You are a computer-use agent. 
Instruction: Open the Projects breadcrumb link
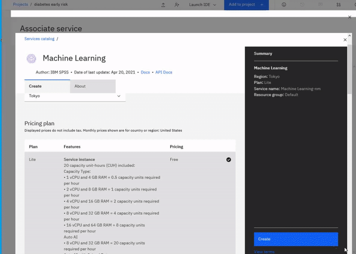(x=21, y=4)
